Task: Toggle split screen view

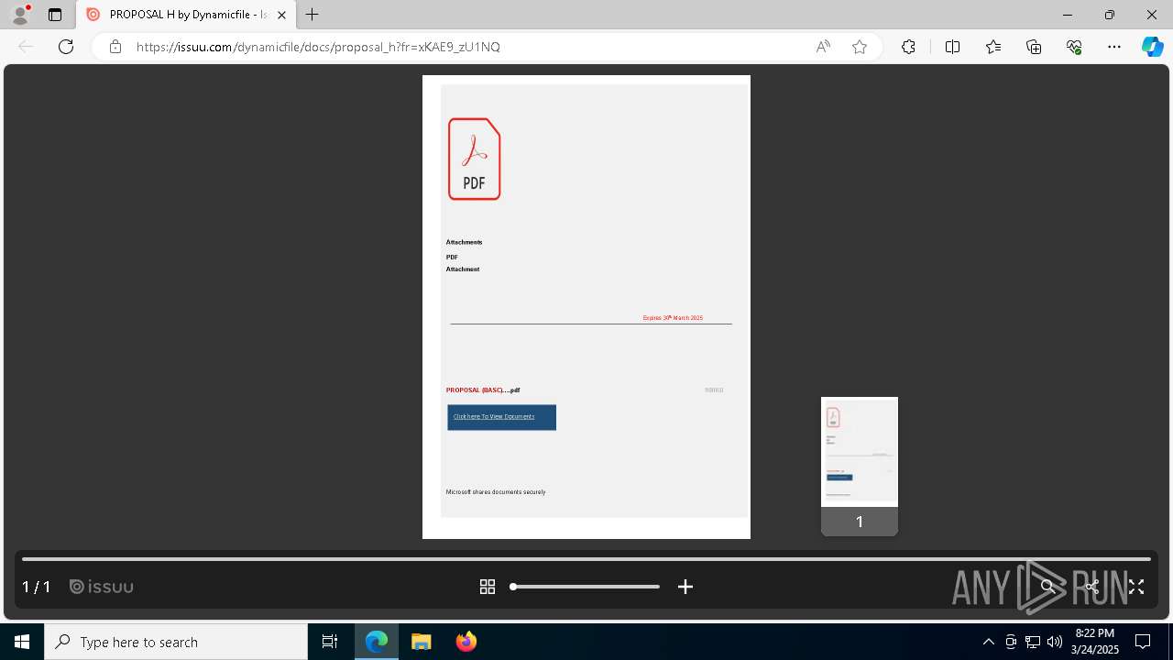Action: point(952,47)
